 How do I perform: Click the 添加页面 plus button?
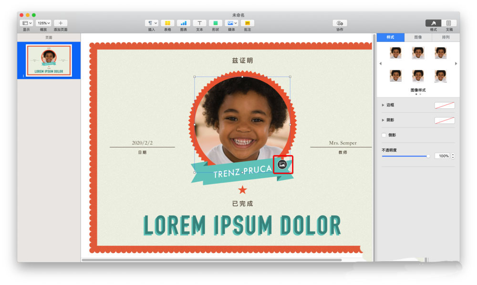click(x=61, y=23)
